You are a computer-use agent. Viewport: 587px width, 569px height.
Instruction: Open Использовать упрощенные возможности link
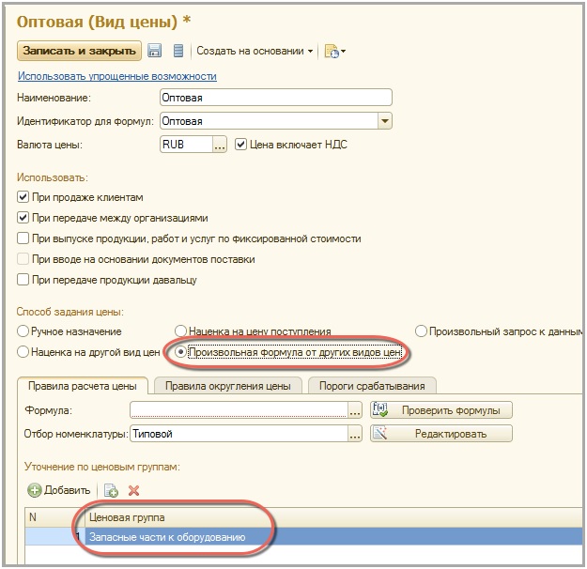click(116, 76)
